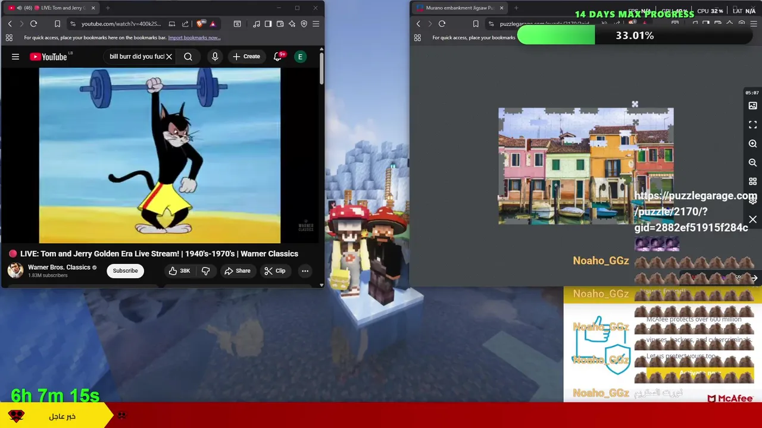Open tab search icon in YouTube window toolbar

[237, 24]
